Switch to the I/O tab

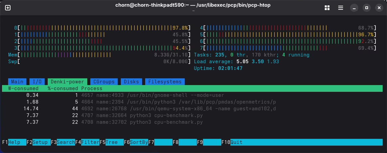[37, 82]
